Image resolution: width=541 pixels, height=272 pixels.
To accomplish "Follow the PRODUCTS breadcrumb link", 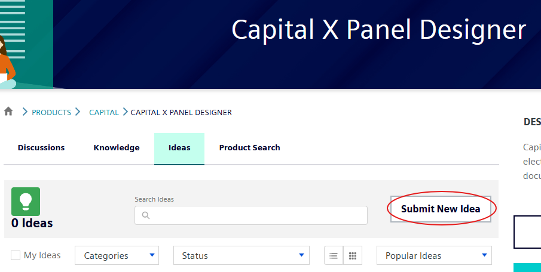I will [51, 112].
